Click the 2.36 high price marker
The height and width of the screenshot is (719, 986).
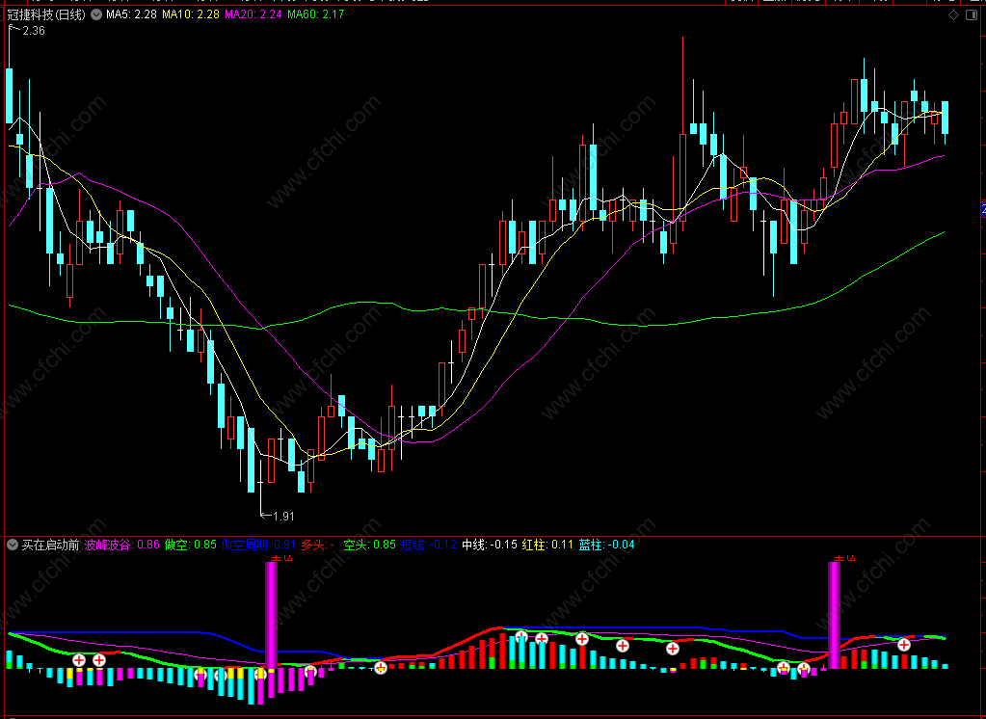click(x=34, y=30)
